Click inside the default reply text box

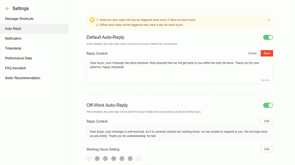(x=179, y=72)
